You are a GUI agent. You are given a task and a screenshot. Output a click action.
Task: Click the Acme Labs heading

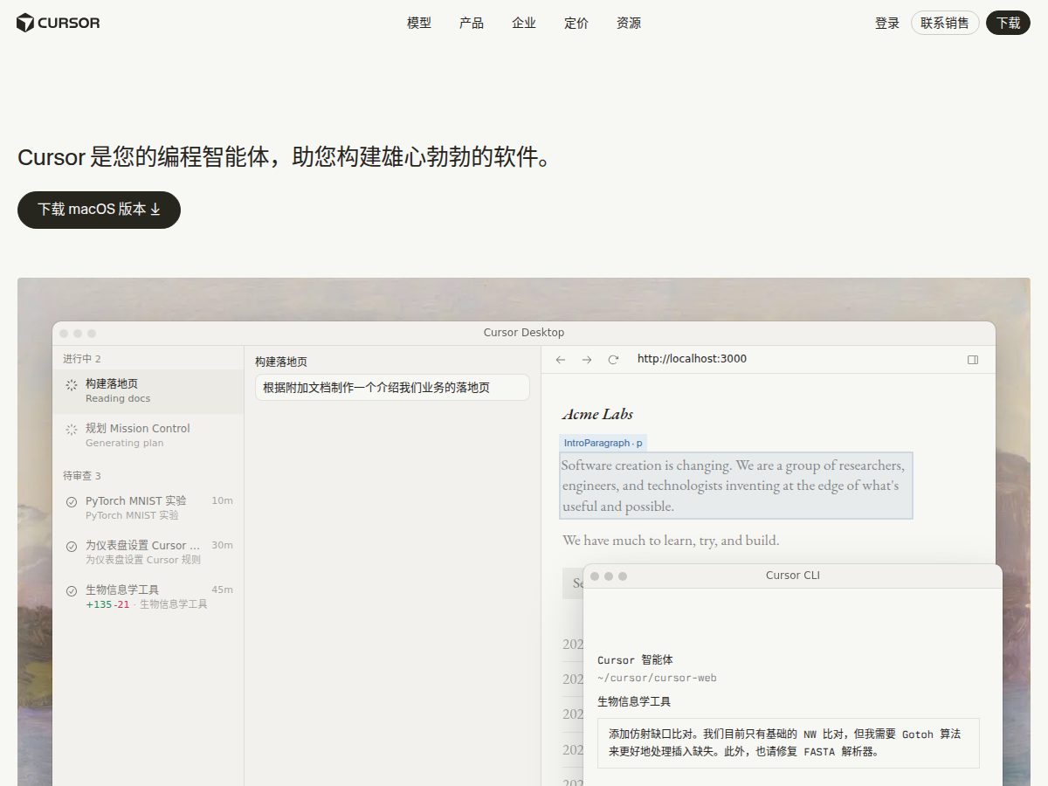pyautogui.click(x=597, y=414)
